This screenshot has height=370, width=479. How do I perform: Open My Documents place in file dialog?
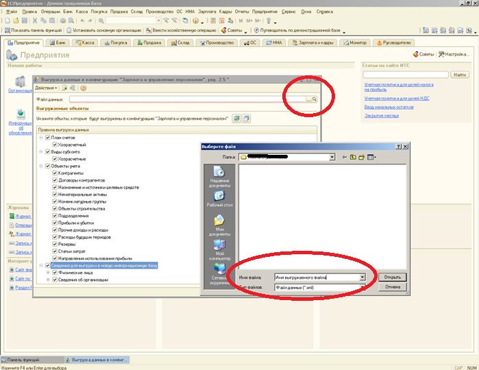(219, 225)
